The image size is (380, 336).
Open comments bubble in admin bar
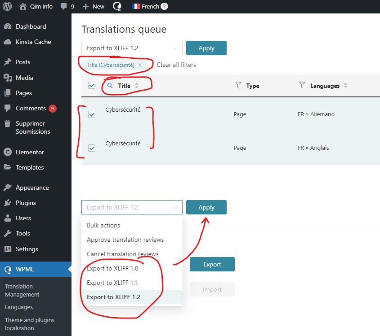pyautogui.click(x=63, y=6)
